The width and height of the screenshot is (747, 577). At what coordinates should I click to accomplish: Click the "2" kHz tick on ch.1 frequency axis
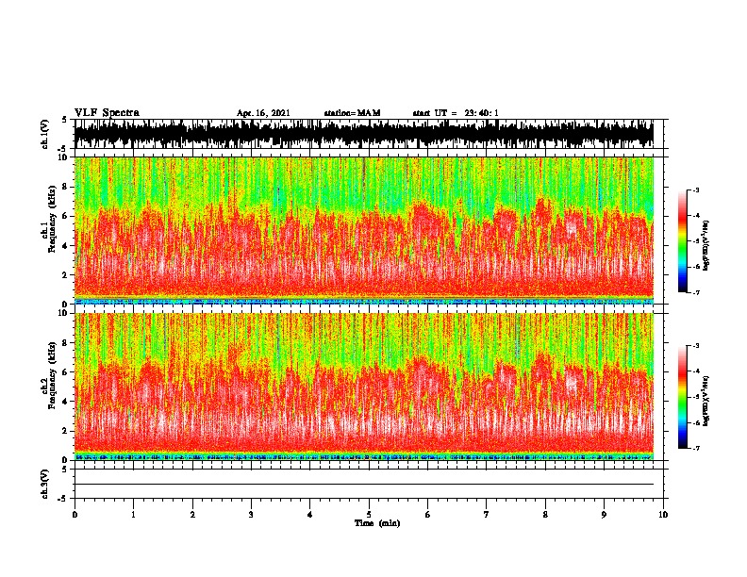pos(65,274)
